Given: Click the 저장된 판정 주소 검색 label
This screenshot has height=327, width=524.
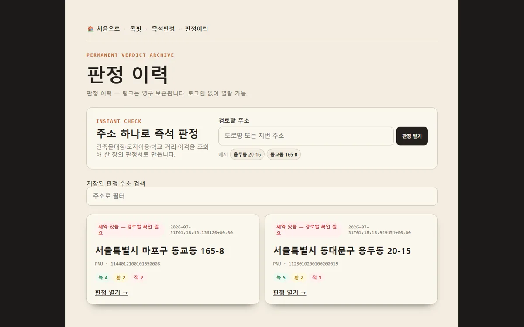Looking at the screenshot, I should 116,184.
